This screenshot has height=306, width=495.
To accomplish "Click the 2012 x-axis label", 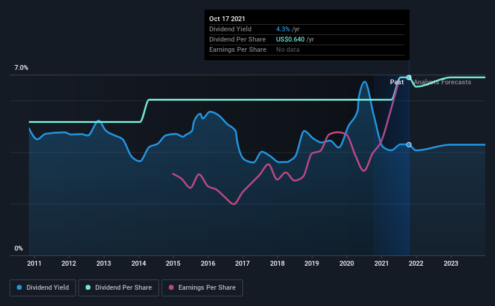I will point(69,263).
